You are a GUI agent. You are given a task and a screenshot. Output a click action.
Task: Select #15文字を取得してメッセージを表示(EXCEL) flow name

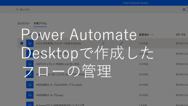tap(59, 43)
